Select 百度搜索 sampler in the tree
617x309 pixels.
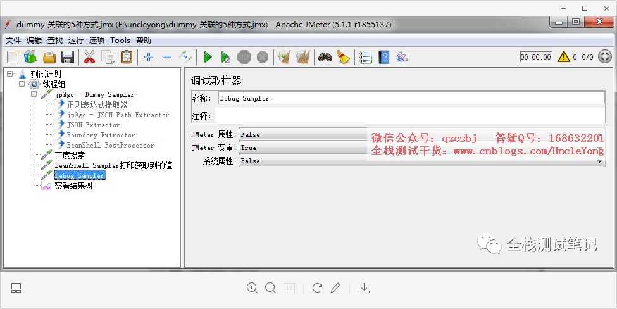coord(70,156)
